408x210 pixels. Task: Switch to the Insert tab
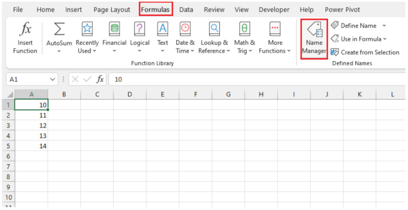pyautogui.click(x=73, y=10)
